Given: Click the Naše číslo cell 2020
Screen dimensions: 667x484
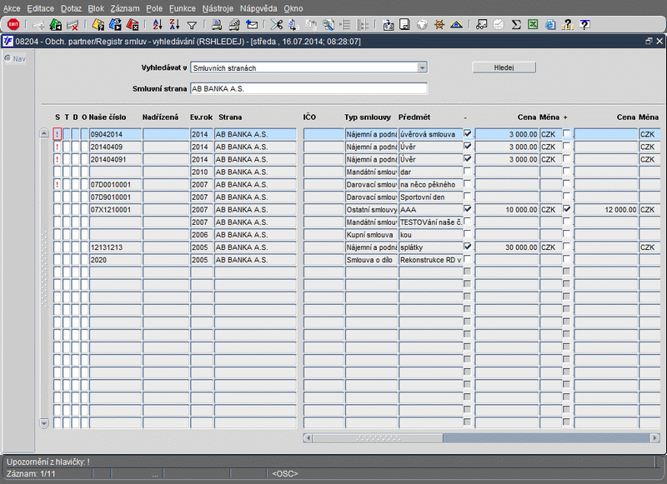Looking at the screenshot, I should 115,260.
